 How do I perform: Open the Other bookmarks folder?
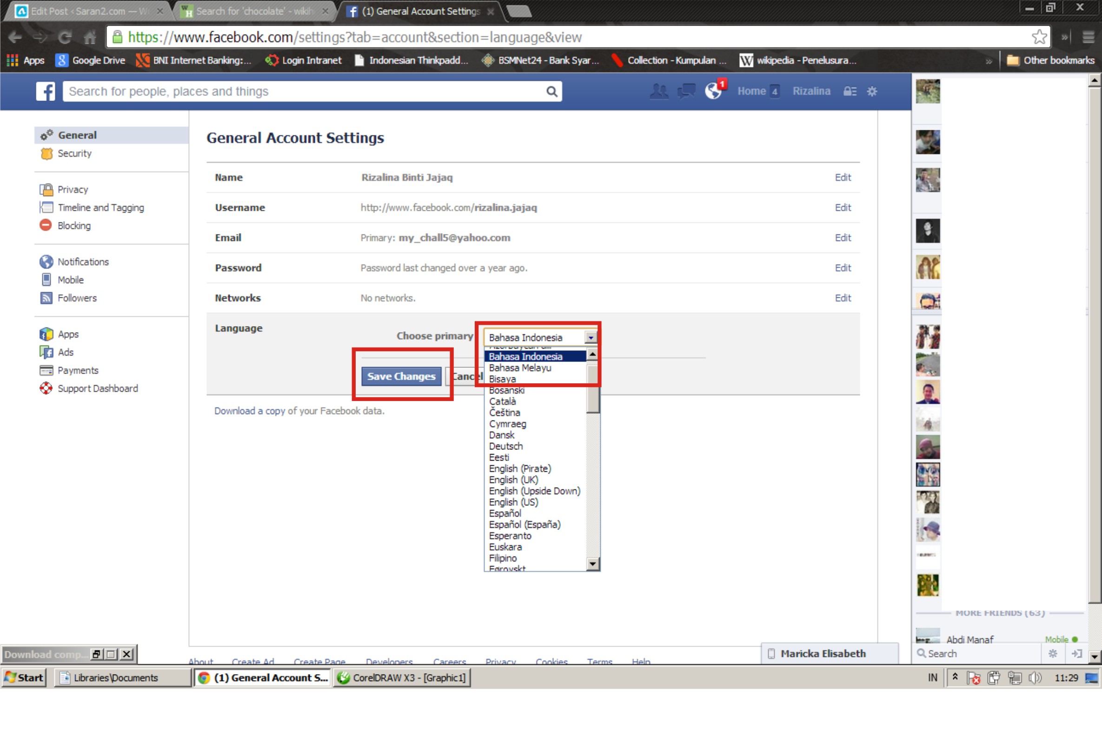1050,60
